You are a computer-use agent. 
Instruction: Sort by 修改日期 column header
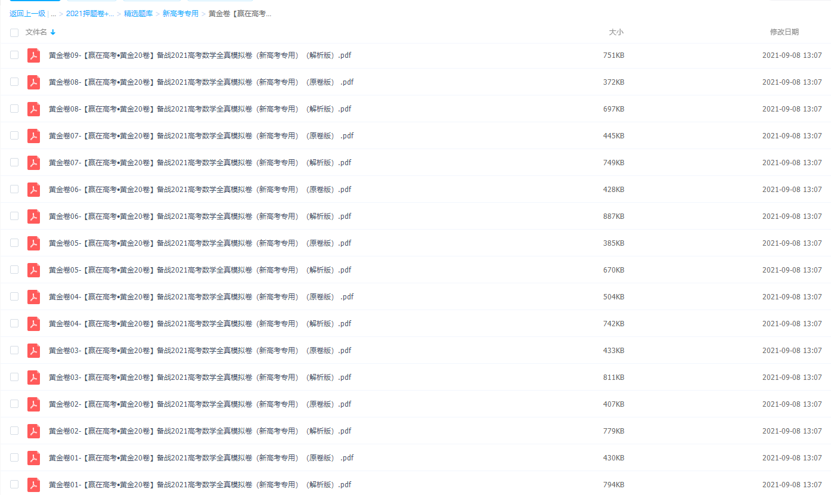pos(784,32)
